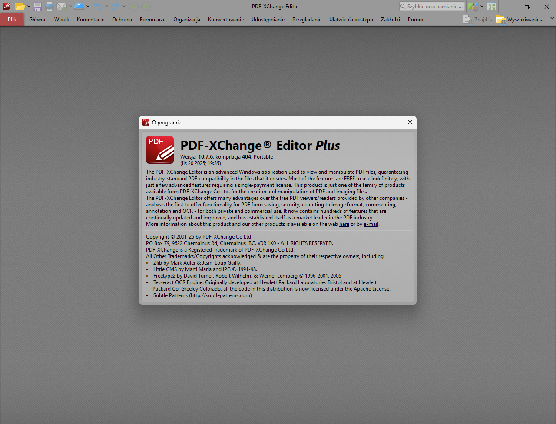Expand the redo history arrow
Screen dimensions: 556x424
pyautogui.click(x=124, y=7)
